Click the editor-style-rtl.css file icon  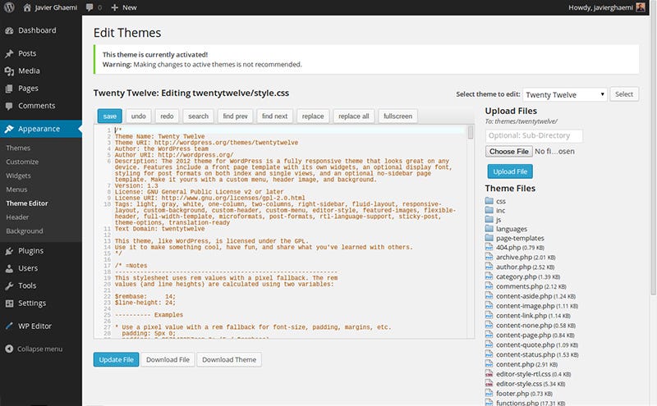pyautogui.click(x=489, y=373)
